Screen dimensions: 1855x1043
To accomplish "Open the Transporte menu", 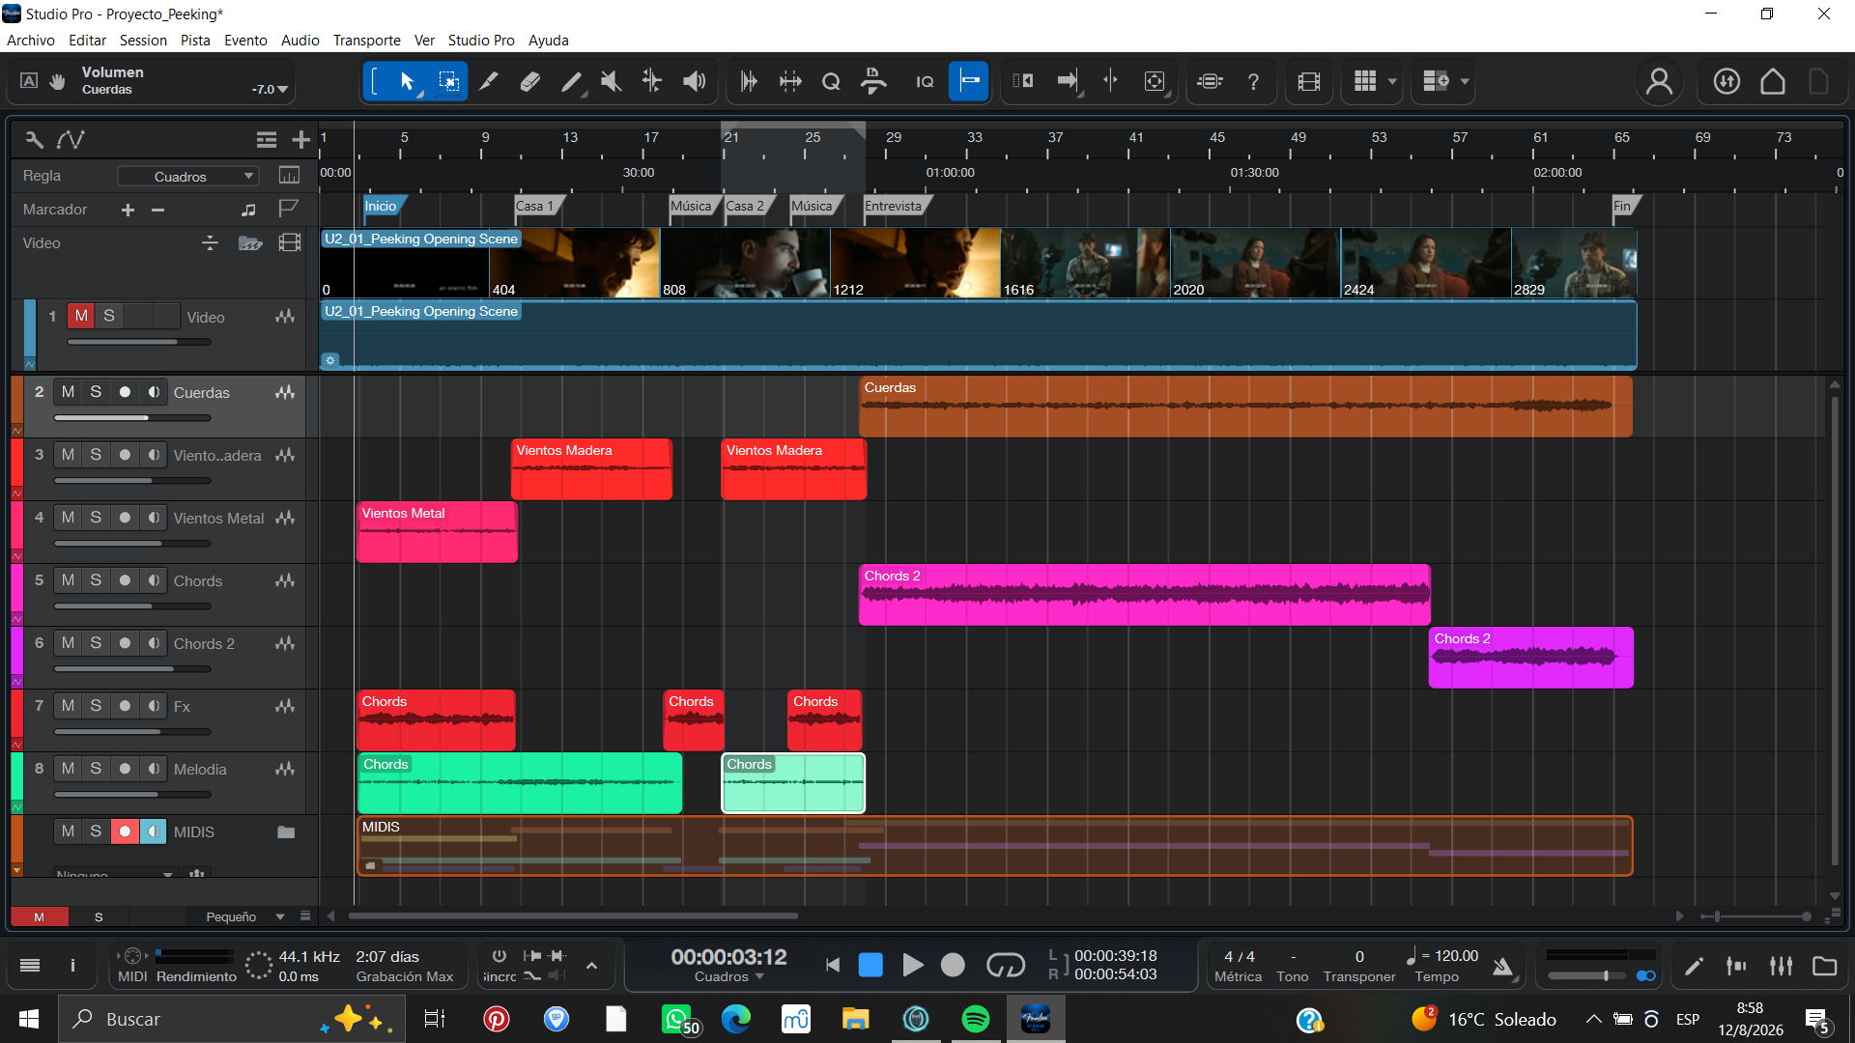I will (366, 40).
